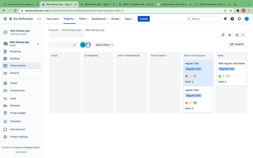The height and width of the screenshot is (158, 253).
Task: Open the Insights button
Action: [x=237, y=44]
